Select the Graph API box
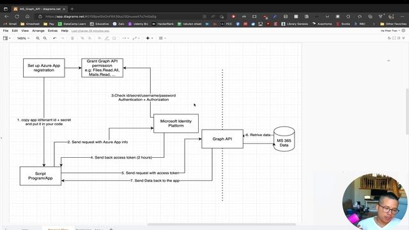409x230 pixels. (222, 139)
